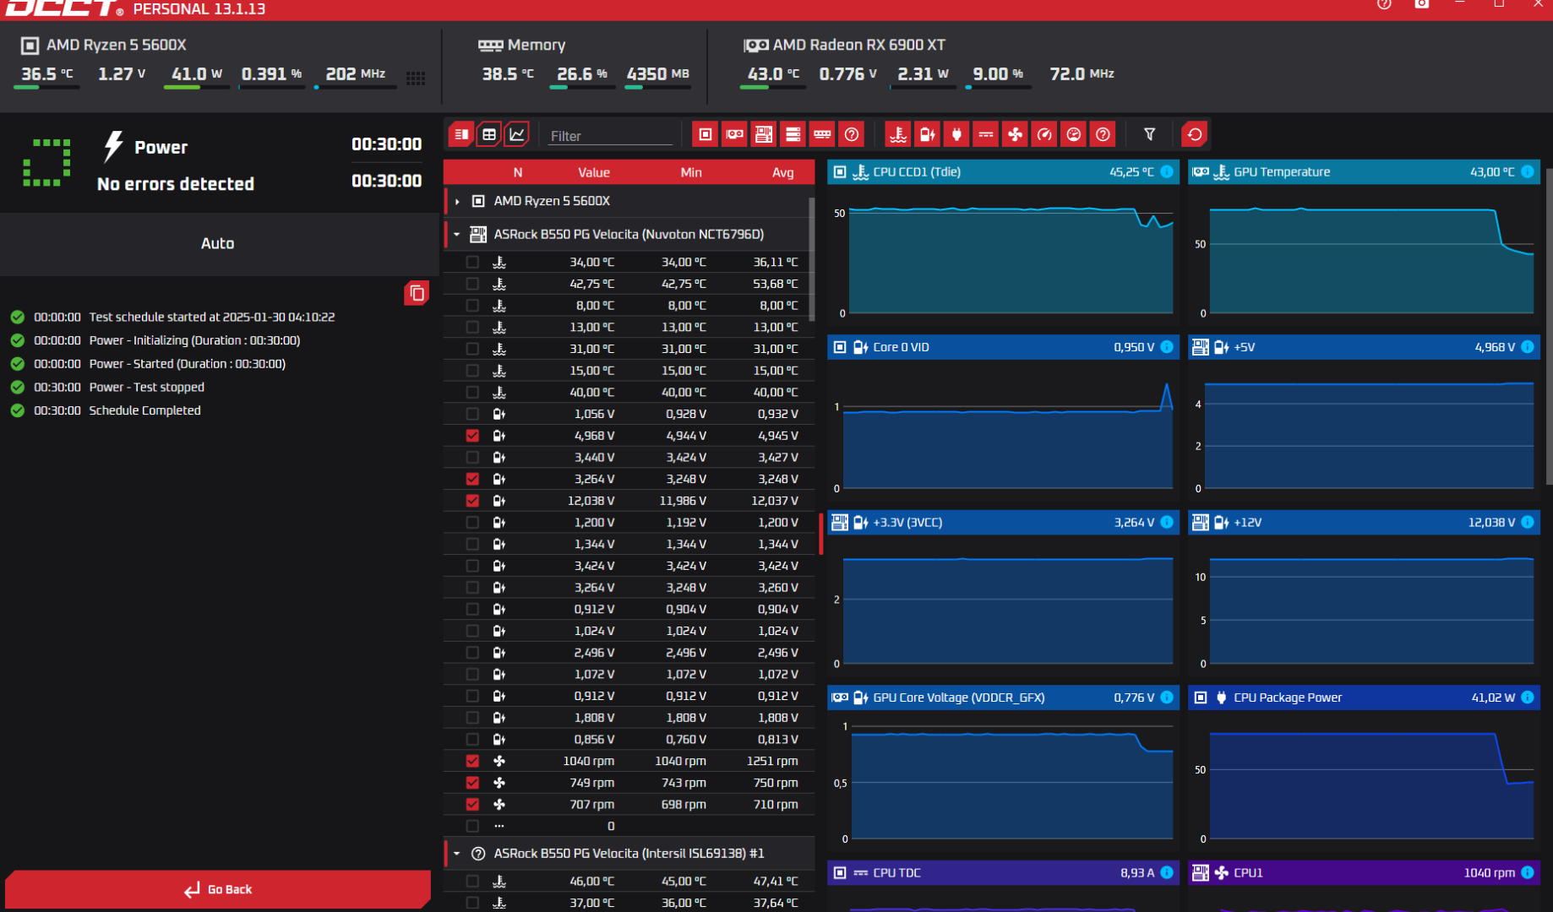Click the 'Schedule Completed' log entry
This screenshot has height=912, width=1553.
click(x=144, y=410)
